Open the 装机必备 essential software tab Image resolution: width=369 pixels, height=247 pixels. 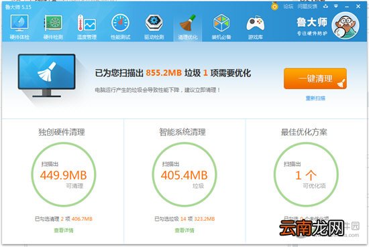pos(221,27)
